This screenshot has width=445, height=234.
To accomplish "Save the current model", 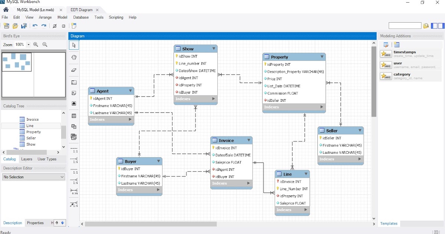I will [24, 26].
